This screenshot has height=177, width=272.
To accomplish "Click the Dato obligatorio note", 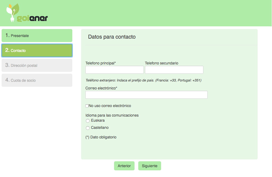I will click(x=101, y=137).
